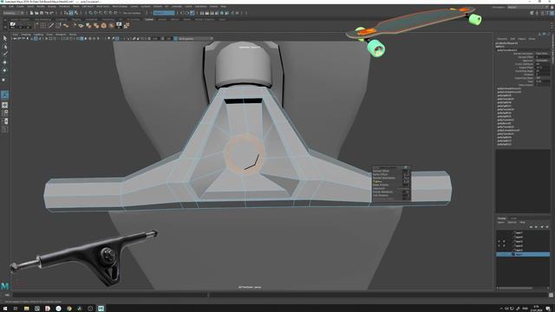Click the orange ring shelf icon
Screen dimensions: 555x312
104,25
